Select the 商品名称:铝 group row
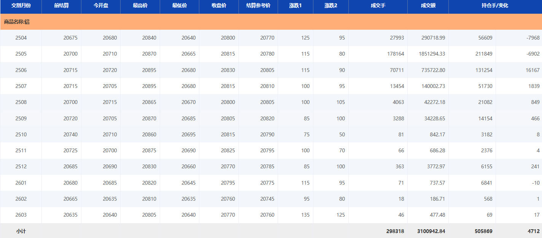Viewport: 542px width, 238px height. [17, 22]
